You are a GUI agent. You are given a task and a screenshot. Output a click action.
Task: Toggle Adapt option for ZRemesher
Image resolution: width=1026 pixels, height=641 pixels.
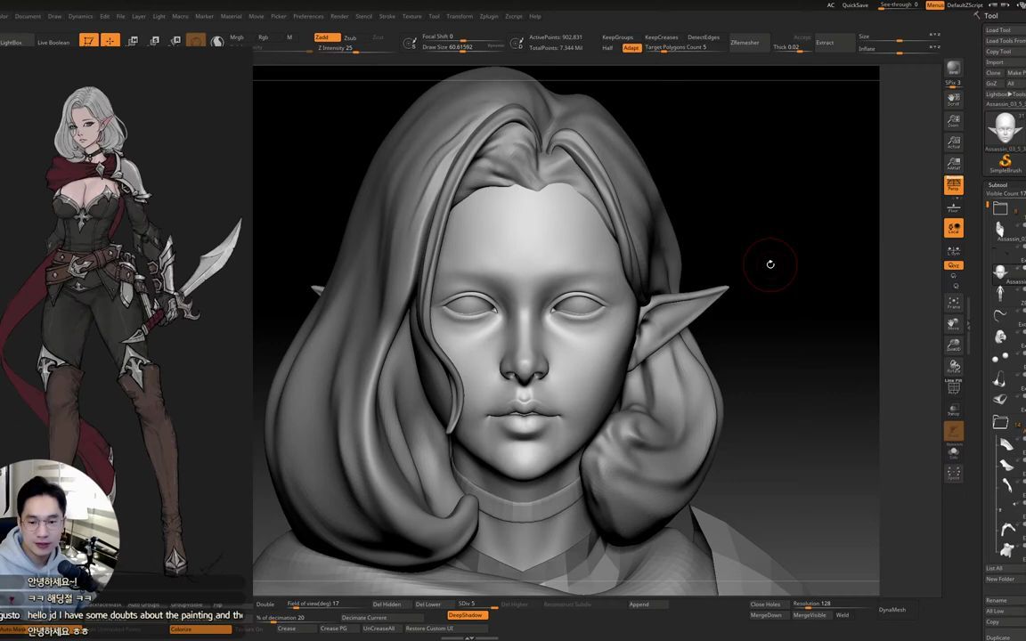(x=631, y=48)
